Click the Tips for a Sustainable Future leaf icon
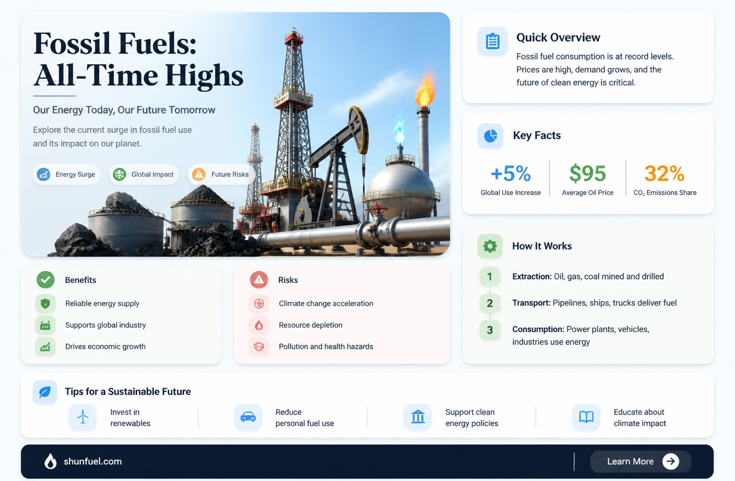735x481 pixels. tap(45, 392)
